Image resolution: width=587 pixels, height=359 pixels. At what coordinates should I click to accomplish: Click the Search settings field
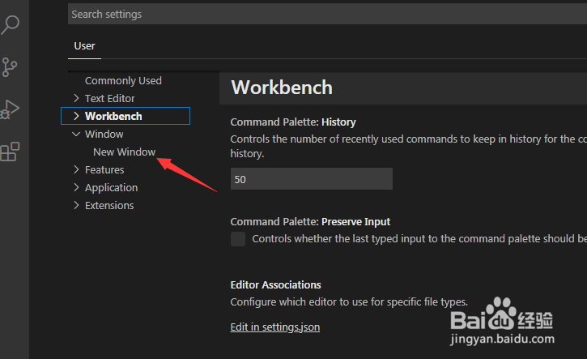point(327,15)
